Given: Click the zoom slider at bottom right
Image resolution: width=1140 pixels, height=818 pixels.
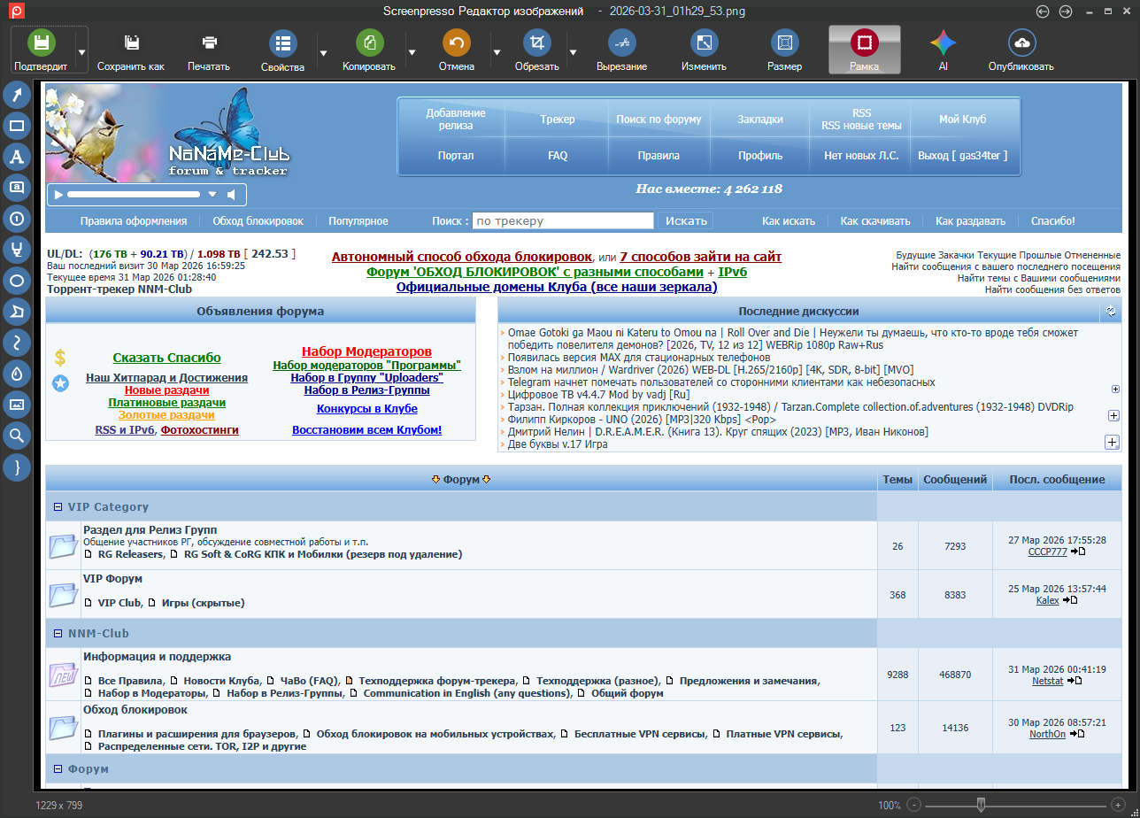Looking at the screenshot, I should tap(981, 805).
